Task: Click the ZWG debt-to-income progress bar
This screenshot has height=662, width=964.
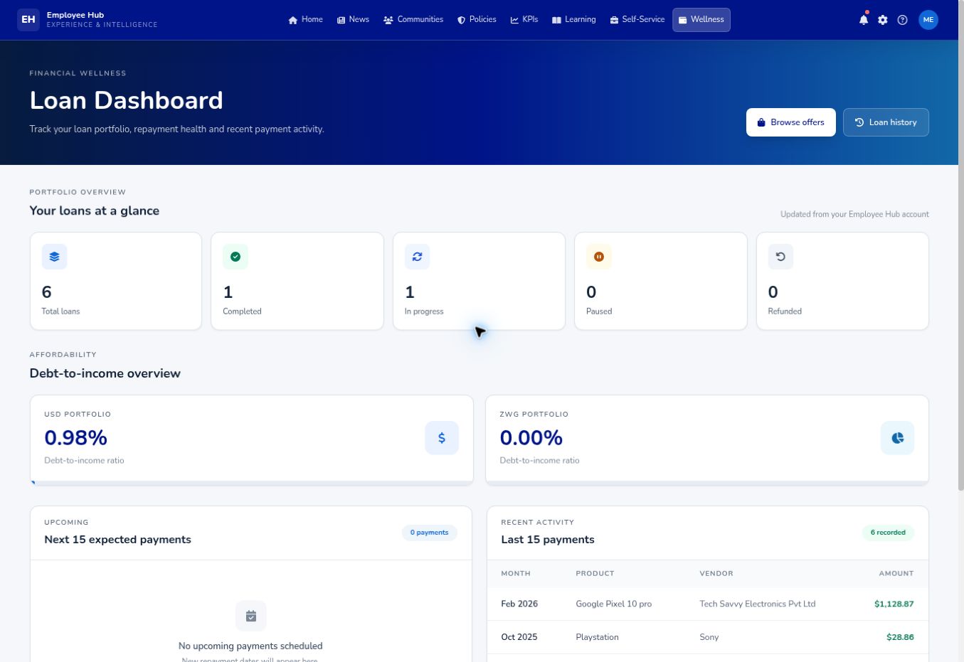Action: (707, 484)
